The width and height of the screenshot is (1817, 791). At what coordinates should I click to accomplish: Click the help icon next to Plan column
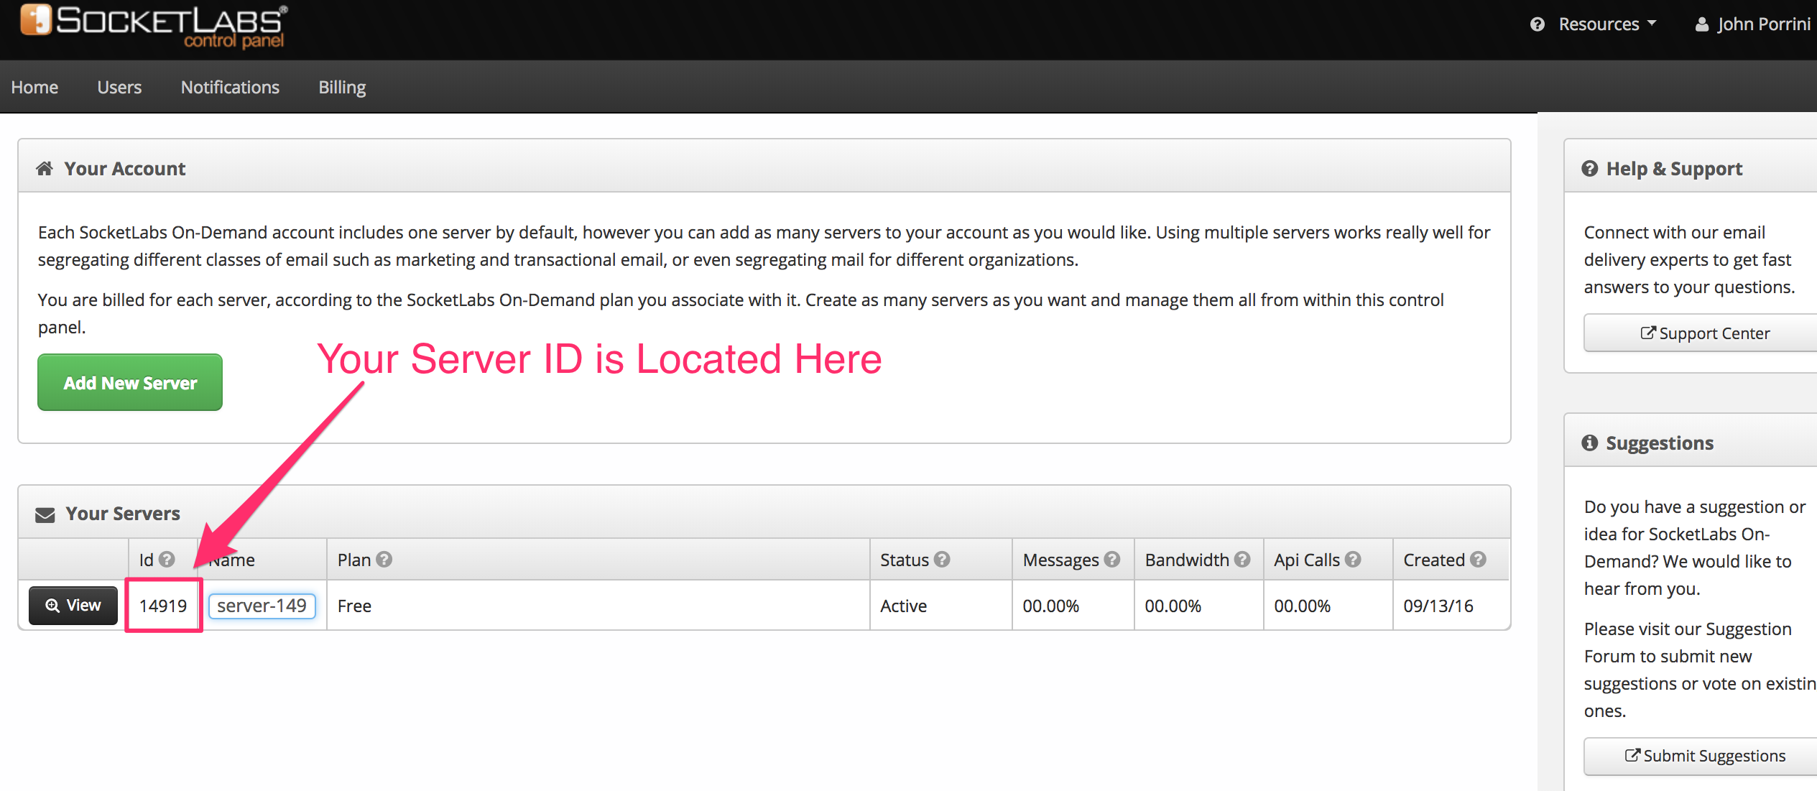[384, 559]
